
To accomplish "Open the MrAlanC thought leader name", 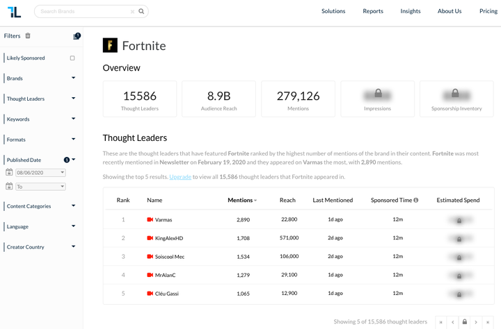I will pyautogui.click(x=165, y=275).
